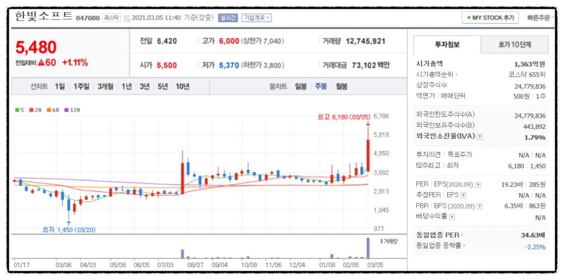Click the 외국인보유주식수 value 443,892
The width and height of the screenshot is (564, 280).
[534, 127]
